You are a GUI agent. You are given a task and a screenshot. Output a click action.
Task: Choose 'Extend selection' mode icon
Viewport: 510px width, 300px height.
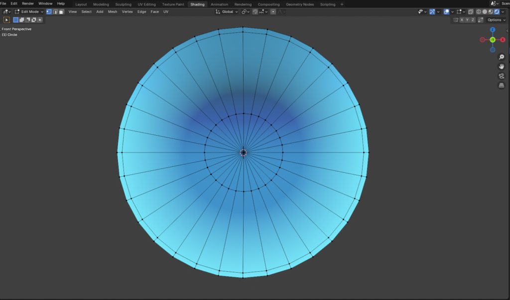(22, 20)
